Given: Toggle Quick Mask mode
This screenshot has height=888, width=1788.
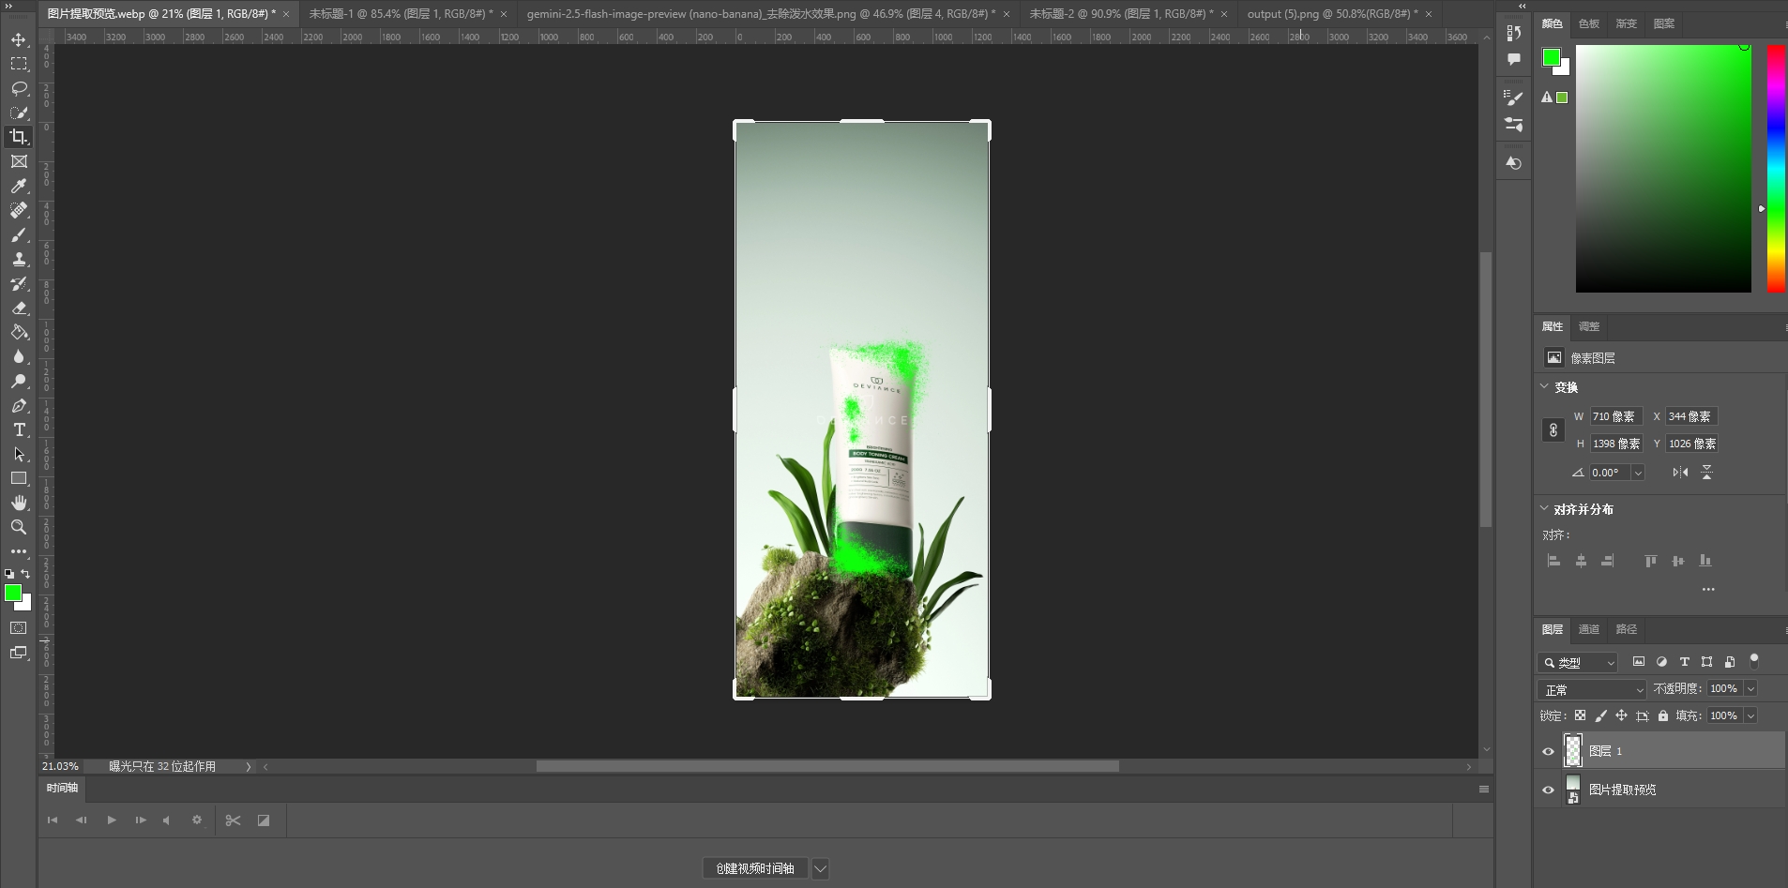Looking at the screenshot, I should (x=19, y=627).
